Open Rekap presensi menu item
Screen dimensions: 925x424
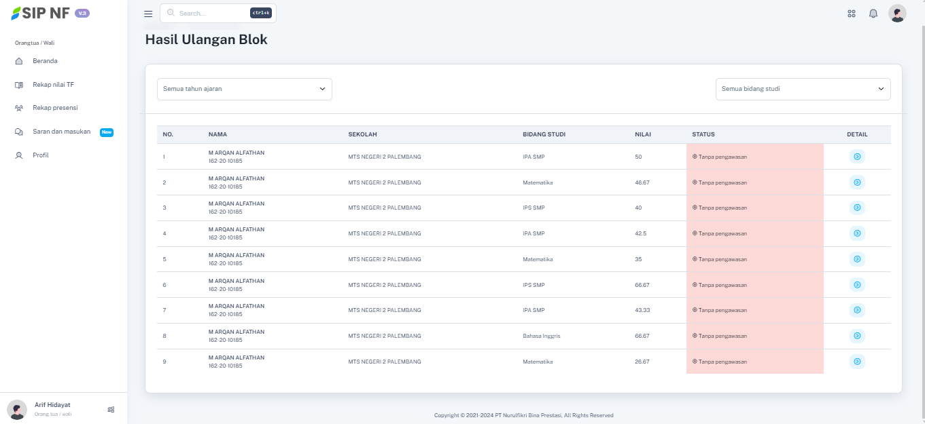tap(54, 108)
